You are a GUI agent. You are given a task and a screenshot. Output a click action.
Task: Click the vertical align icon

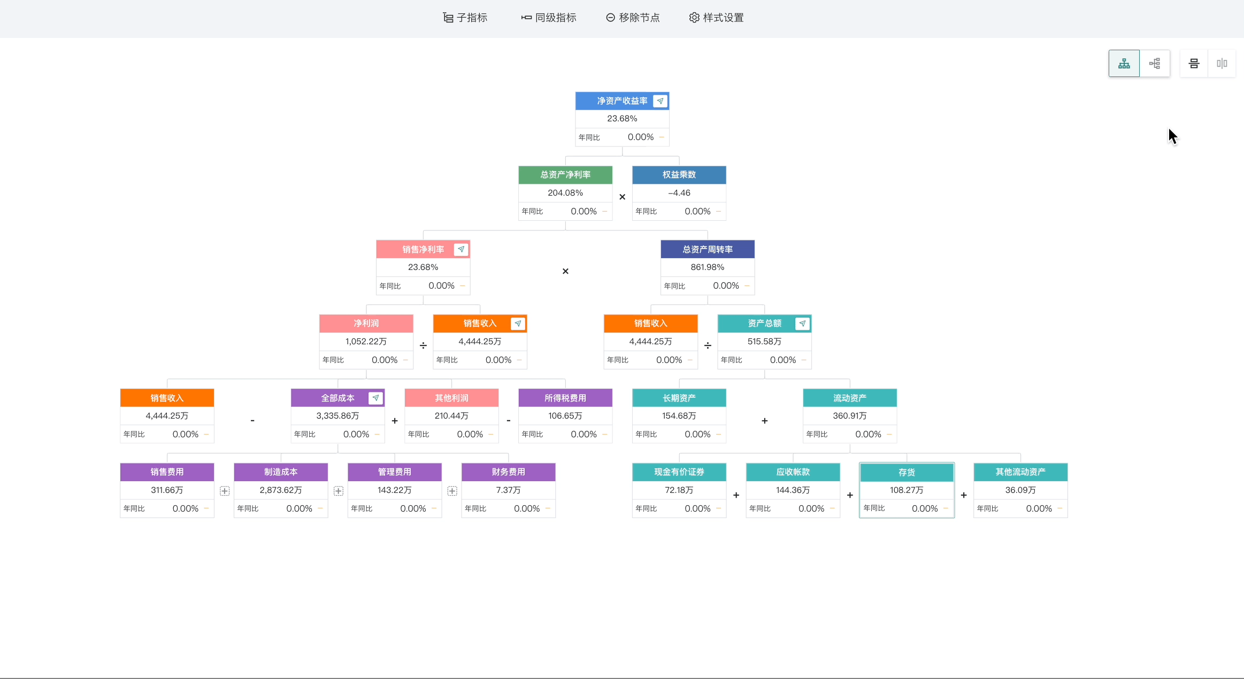coord(1222,64)
